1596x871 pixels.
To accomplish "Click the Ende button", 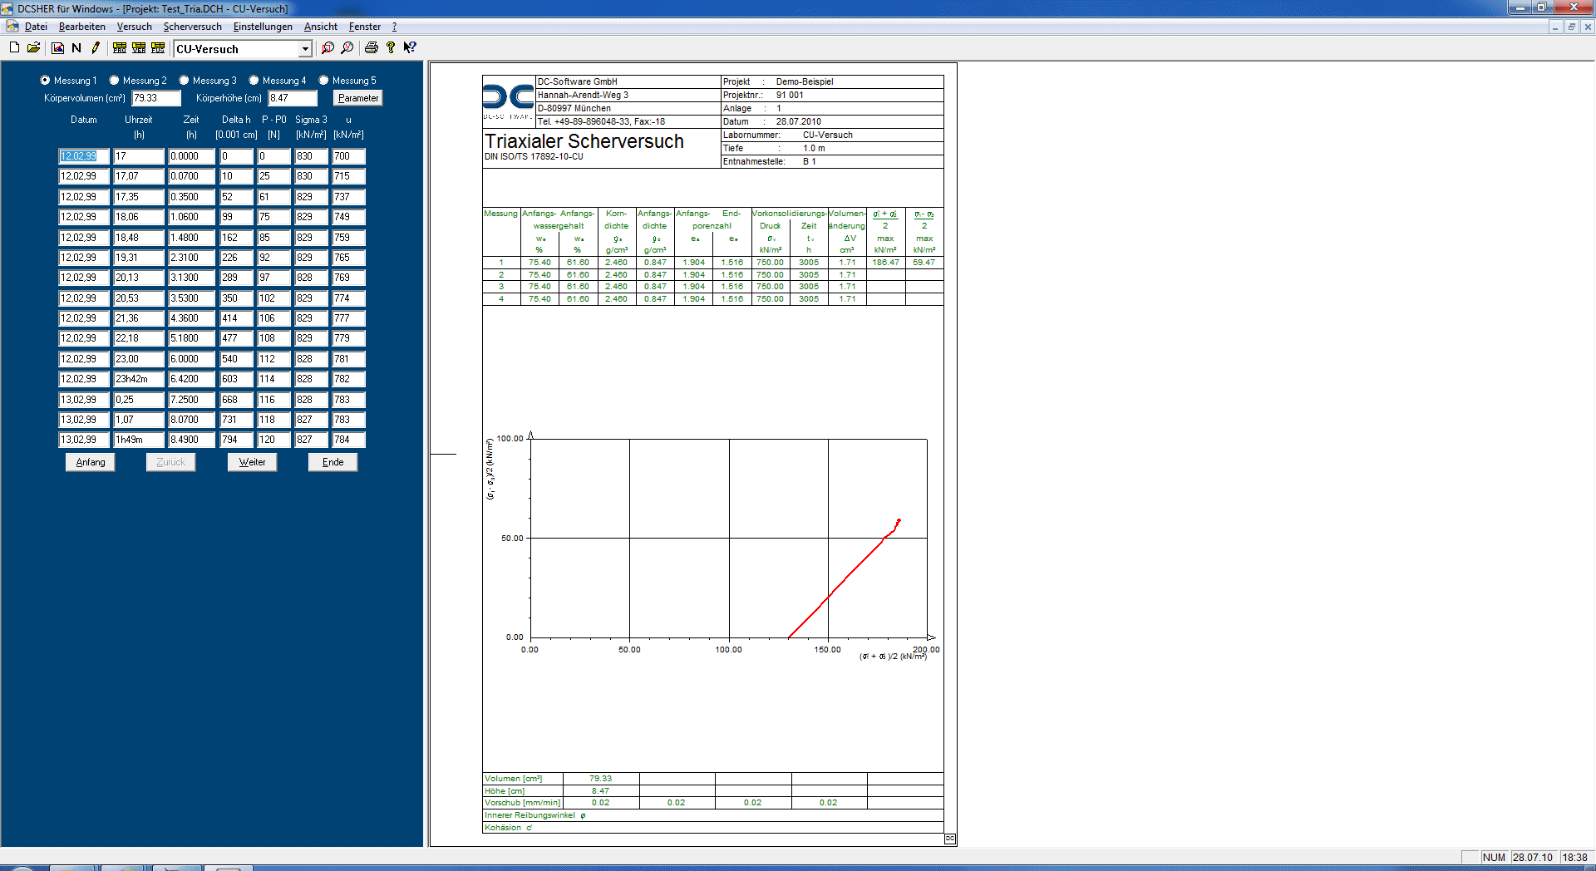I will [x=332, y=462].
